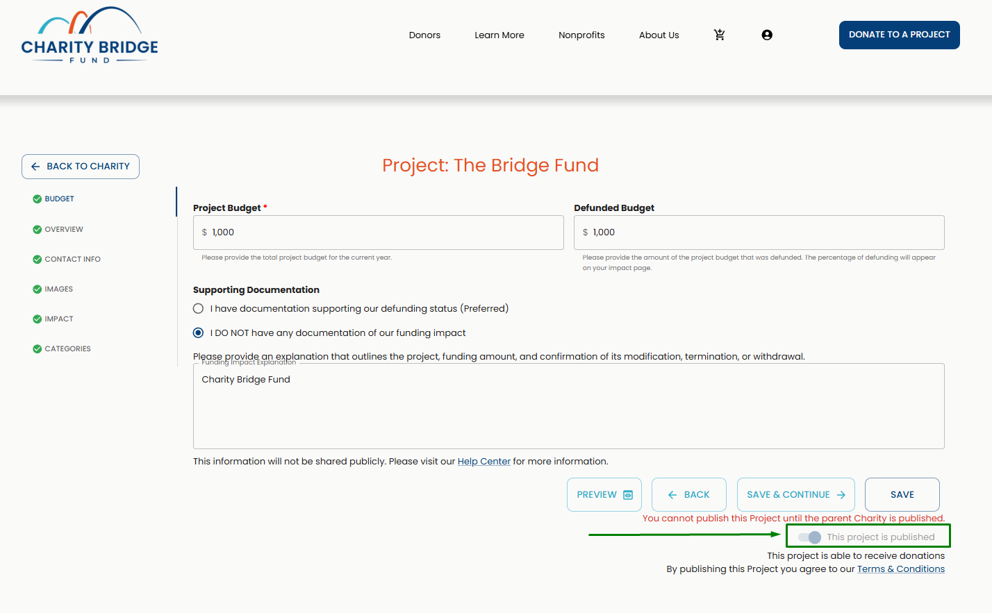Go to Contact Info section in sidebar
The height and width of the screenshot is (613, 992).
click(x=72, y=260)
